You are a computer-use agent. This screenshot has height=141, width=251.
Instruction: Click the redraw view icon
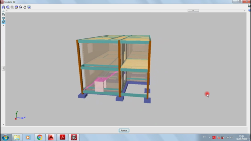pos(16,7)
